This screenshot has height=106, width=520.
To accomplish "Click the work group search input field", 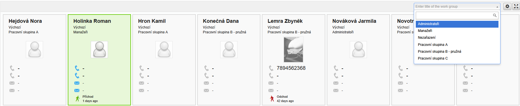I will (x=454, y=15).
